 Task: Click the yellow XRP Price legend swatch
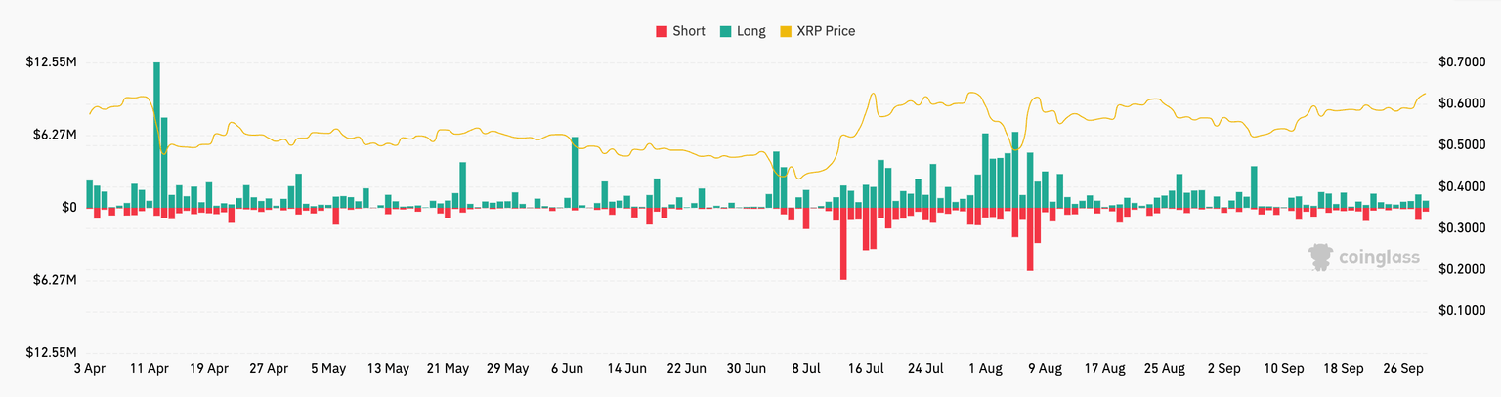(x=786, y=31)
